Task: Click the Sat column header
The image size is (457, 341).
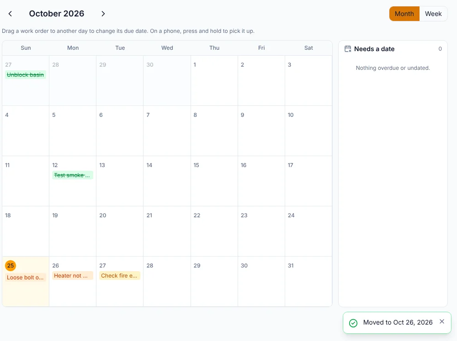Action: point(308,48)
